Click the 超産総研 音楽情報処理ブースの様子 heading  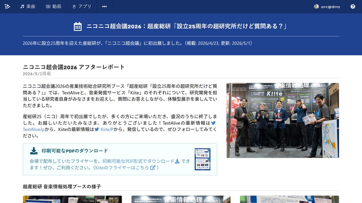point(62,186)
